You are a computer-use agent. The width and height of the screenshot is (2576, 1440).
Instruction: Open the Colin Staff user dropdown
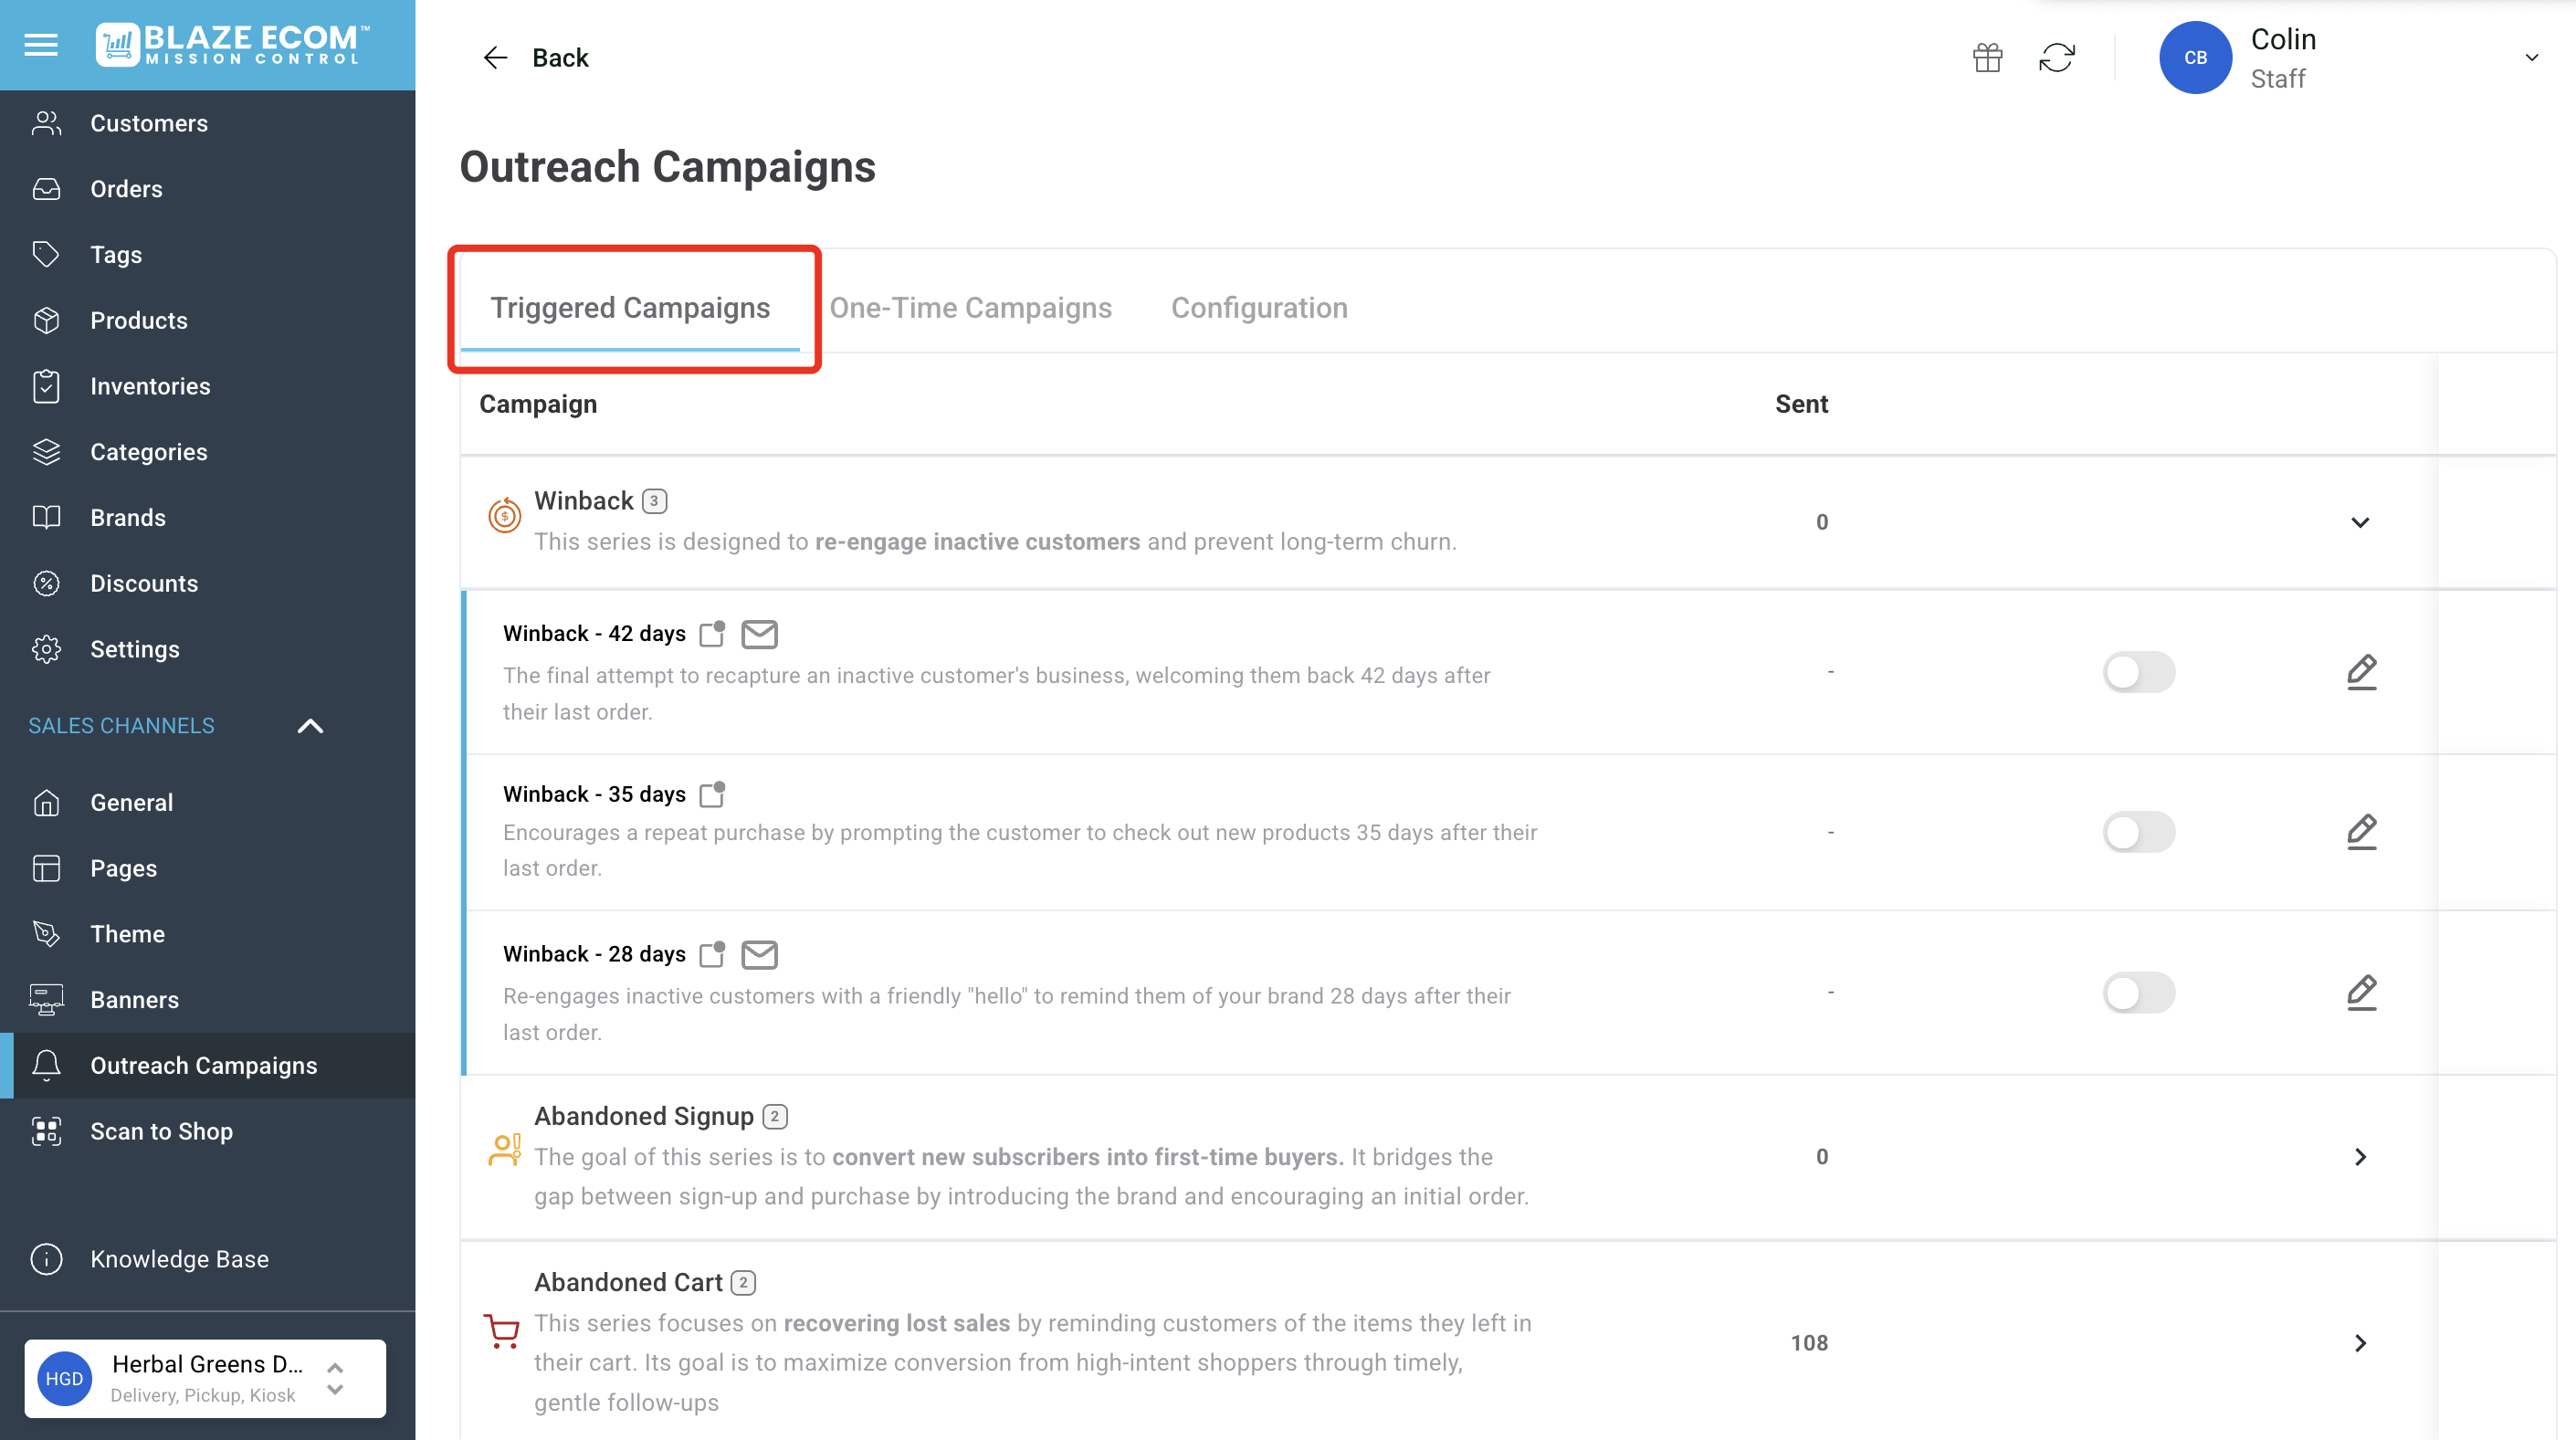(2531, 58)
